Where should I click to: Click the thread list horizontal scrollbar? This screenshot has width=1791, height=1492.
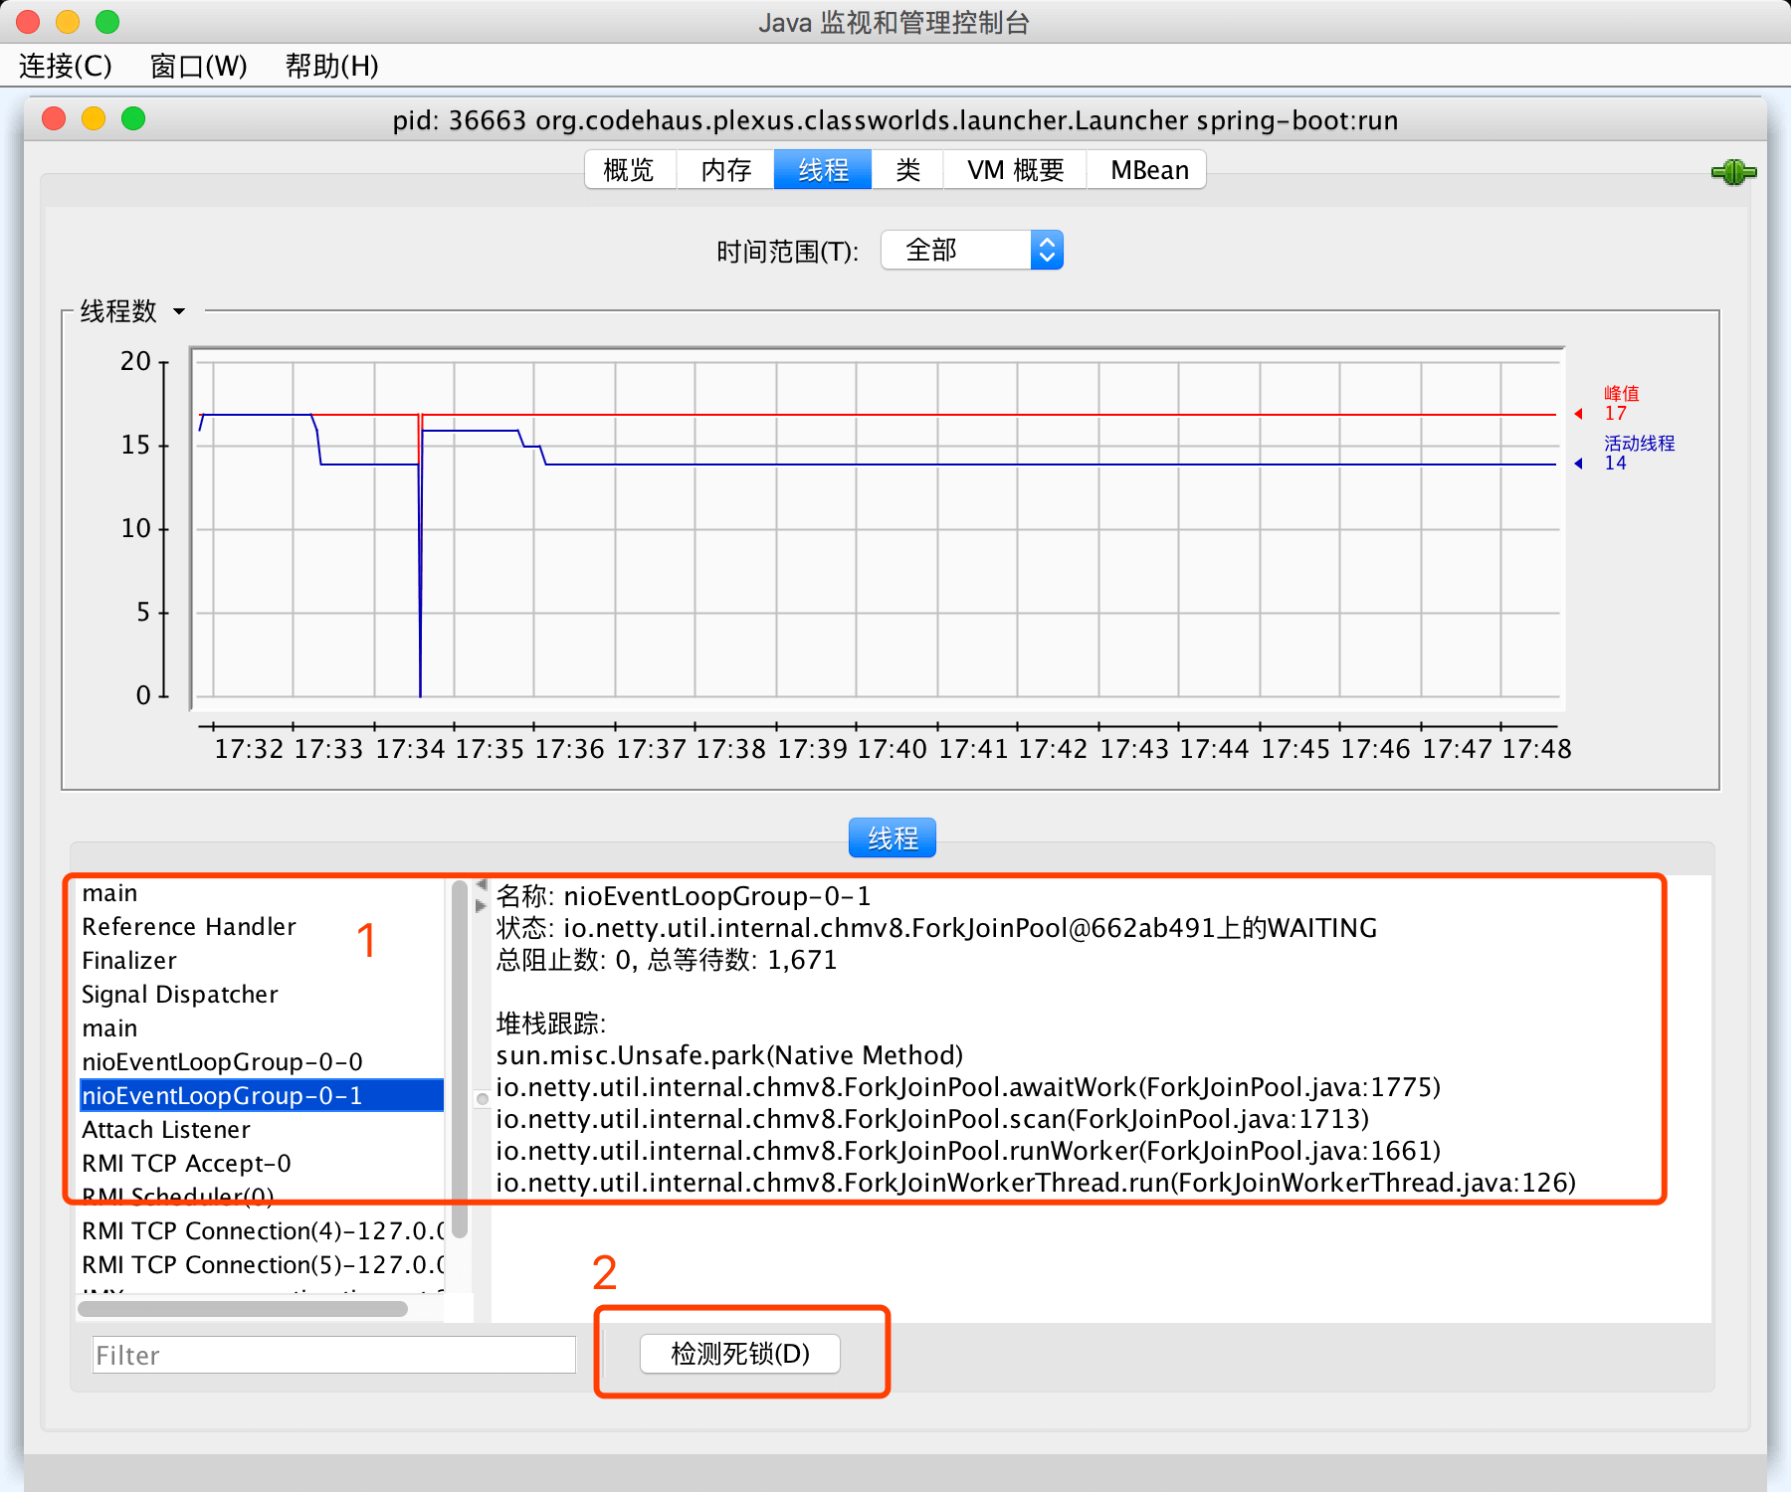[x=243, y=1309]
